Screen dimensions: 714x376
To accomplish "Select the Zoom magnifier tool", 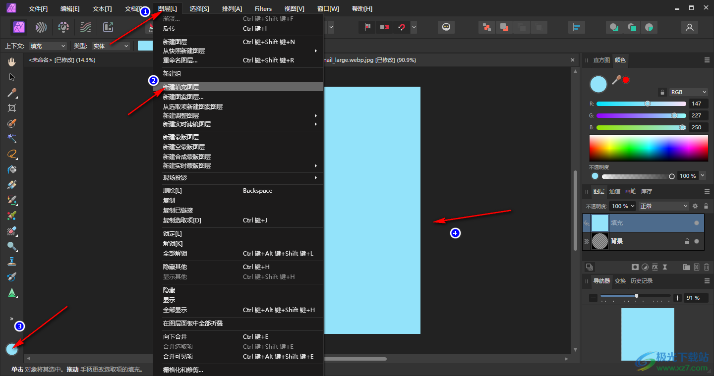I will (x=12, y=246).
